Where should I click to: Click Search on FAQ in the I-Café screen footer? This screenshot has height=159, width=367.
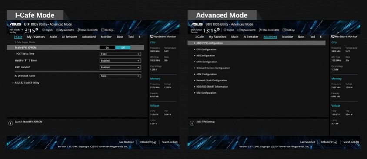point(170,142)
